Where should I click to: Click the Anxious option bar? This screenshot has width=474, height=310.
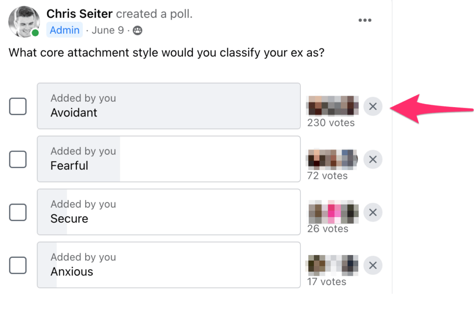tap(169, 265)
